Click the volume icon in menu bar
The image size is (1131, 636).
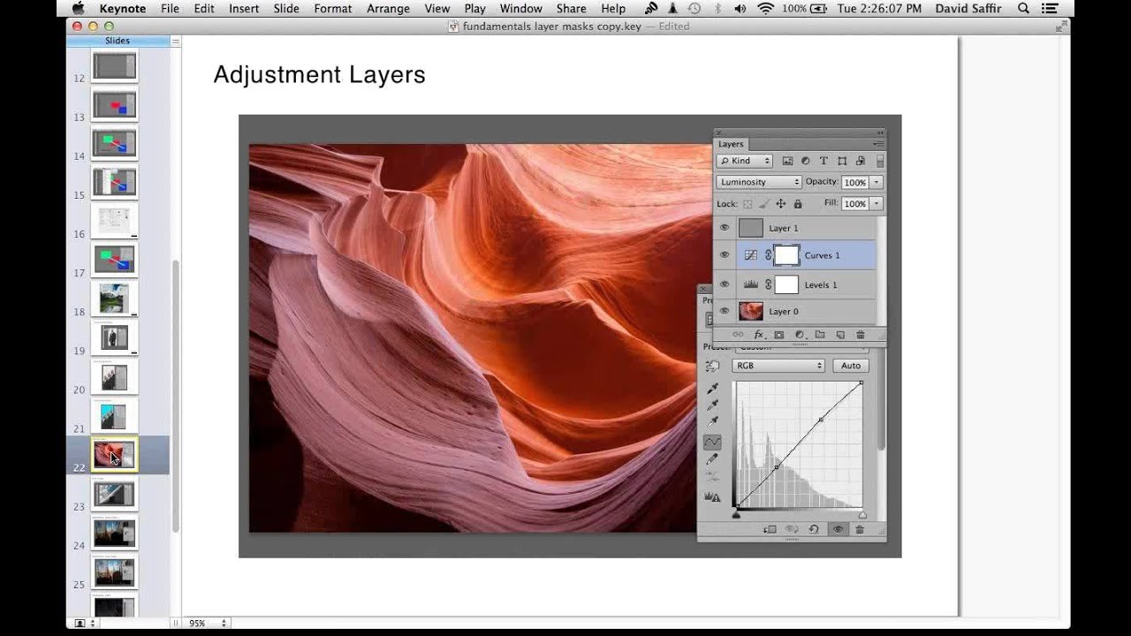[740, 8]
